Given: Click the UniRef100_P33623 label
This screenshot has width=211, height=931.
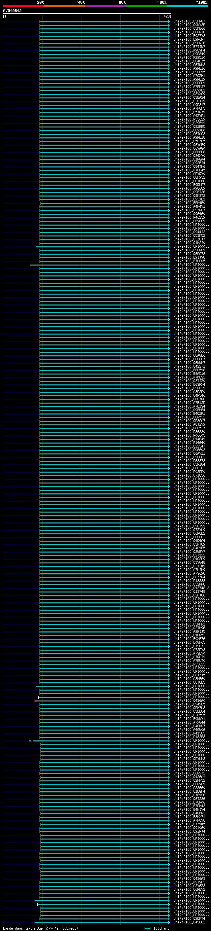Looking at the screenshot, I should click(189, 664).
